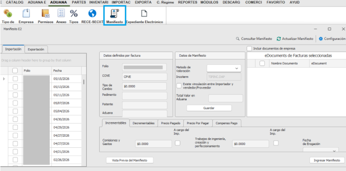Open the MÓDULOS menu
Image resolution: width=346 pixels, height=171 pixels.
coord(209,2)
